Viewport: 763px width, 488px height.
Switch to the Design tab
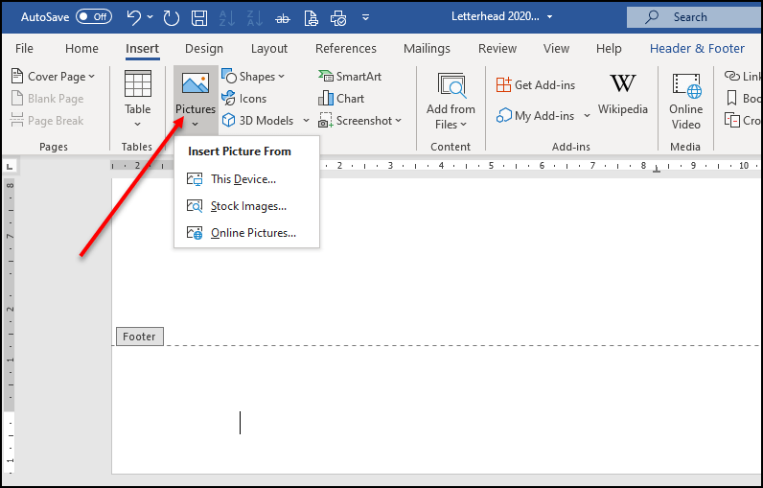203,48
